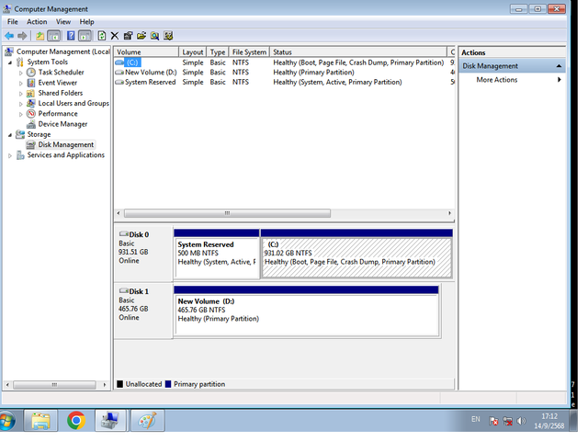Collapse the System Tools tree node

[x=10, y=62]
